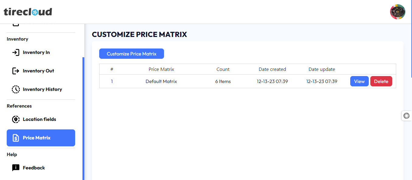Open Inventory History from sidebar
The width and height of the screenshot is (412, 180).
[x=42, y=89]
